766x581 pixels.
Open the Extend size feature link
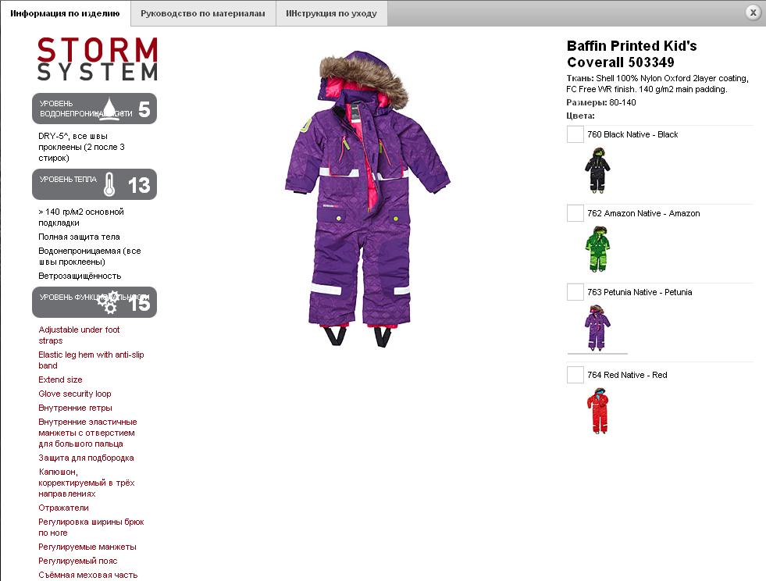(60, 380)
